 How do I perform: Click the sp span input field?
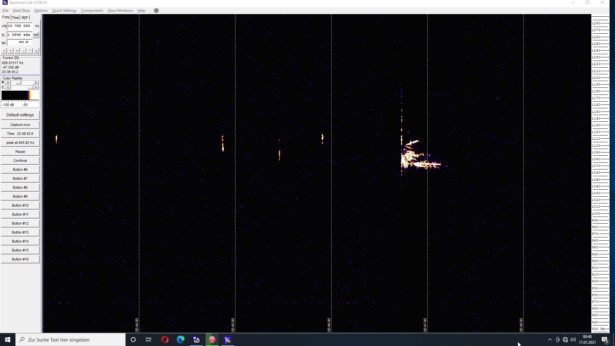pos(20,42)
